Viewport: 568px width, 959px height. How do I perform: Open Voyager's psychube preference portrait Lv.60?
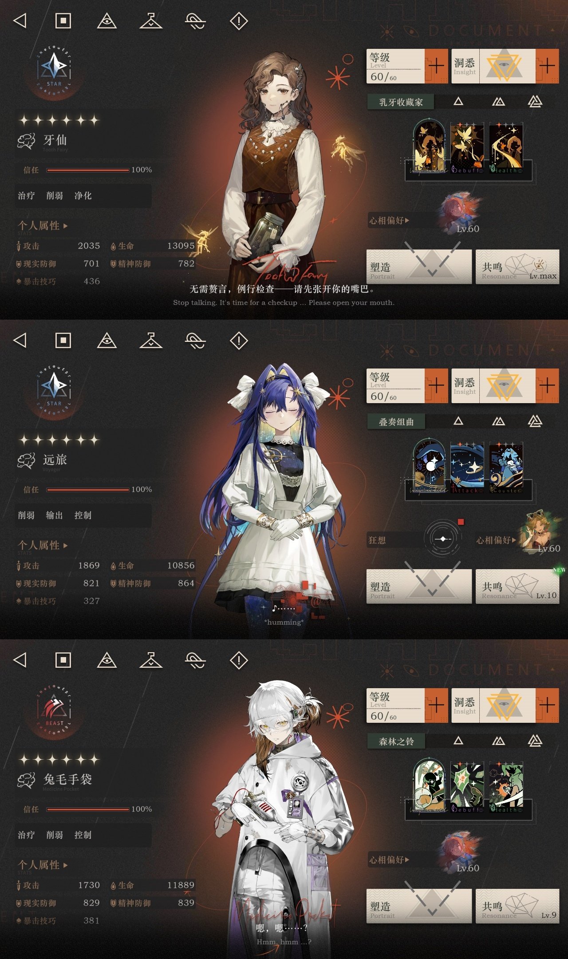tap(539, 532)
